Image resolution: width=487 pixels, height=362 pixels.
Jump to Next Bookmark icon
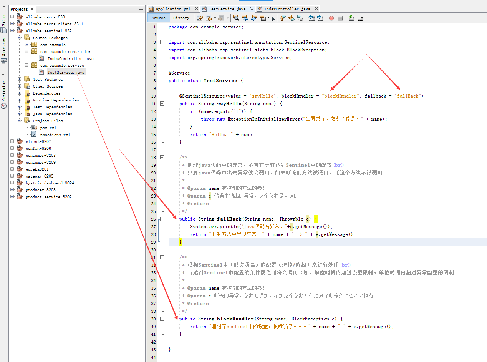[291, 18]
